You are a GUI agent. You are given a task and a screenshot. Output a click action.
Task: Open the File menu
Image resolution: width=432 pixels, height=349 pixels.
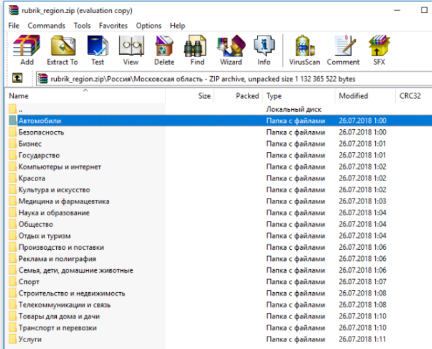pyautogui.click(x=14, y=26)
